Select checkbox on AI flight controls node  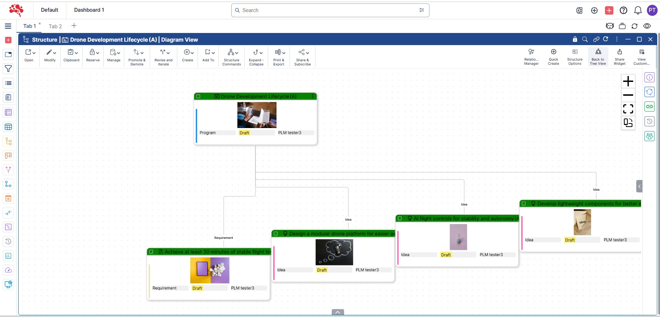[x=400, y=218]
